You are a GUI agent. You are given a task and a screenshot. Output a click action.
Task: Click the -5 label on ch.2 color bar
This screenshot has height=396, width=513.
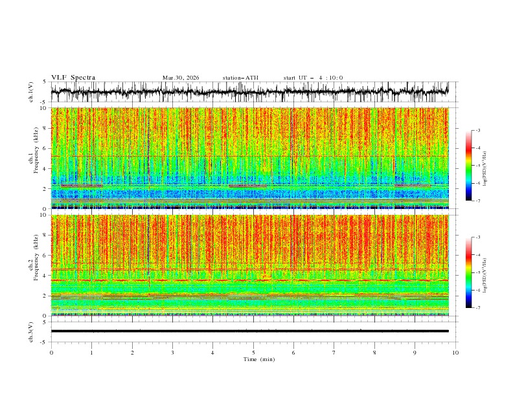pyautogui.click(x=477, y=272)
